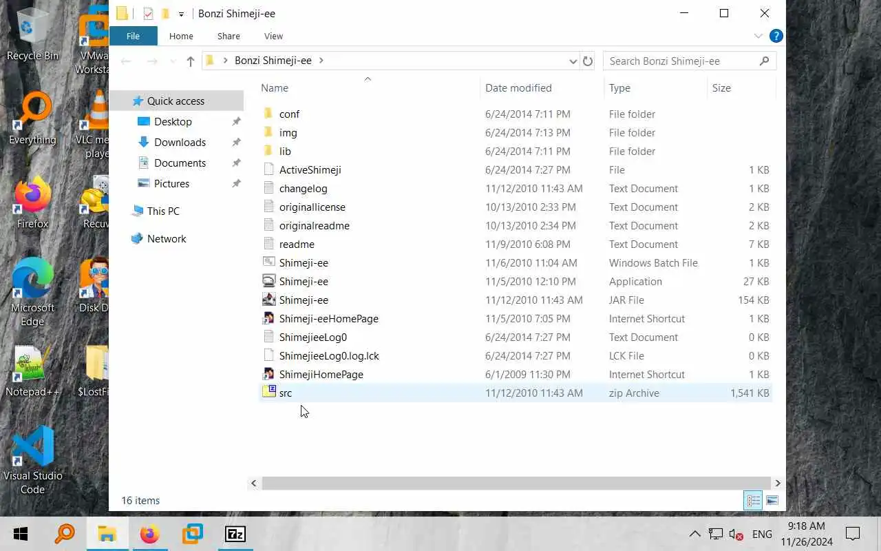The height and width of the screenshot is (551, 881).
Task: Select the Shimeji-ee Application icon
Action: [x=268, y=281]
